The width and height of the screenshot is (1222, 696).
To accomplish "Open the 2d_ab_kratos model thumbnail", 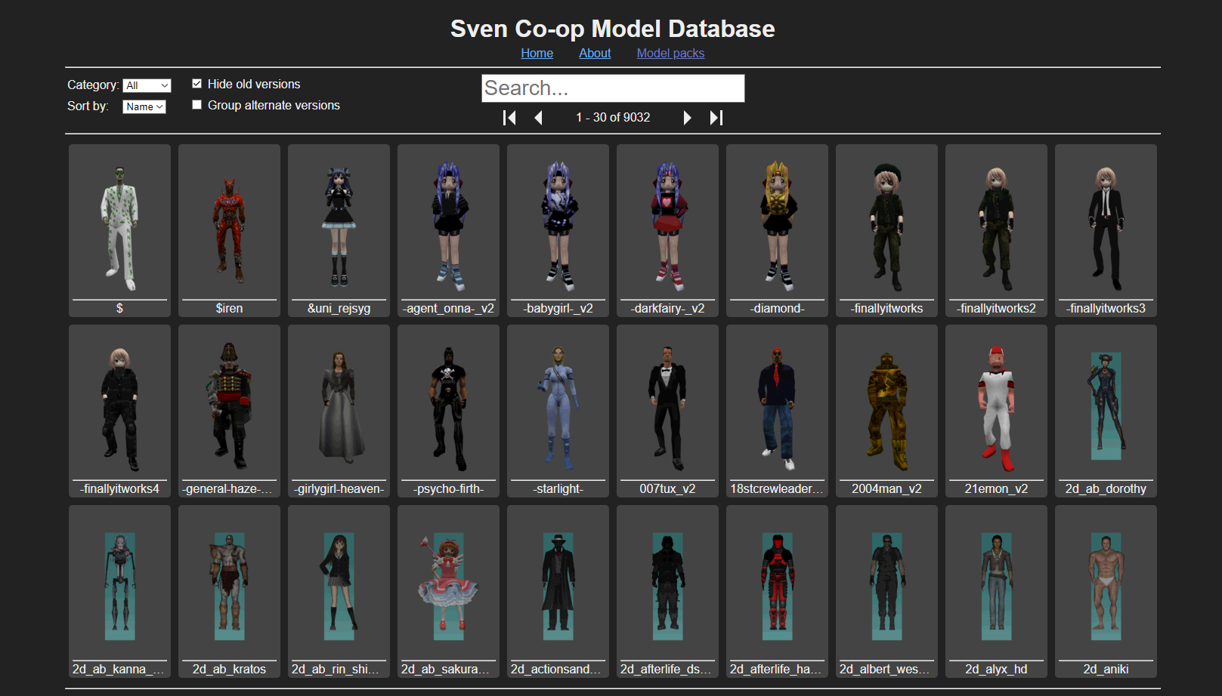I will coord(229,592).
